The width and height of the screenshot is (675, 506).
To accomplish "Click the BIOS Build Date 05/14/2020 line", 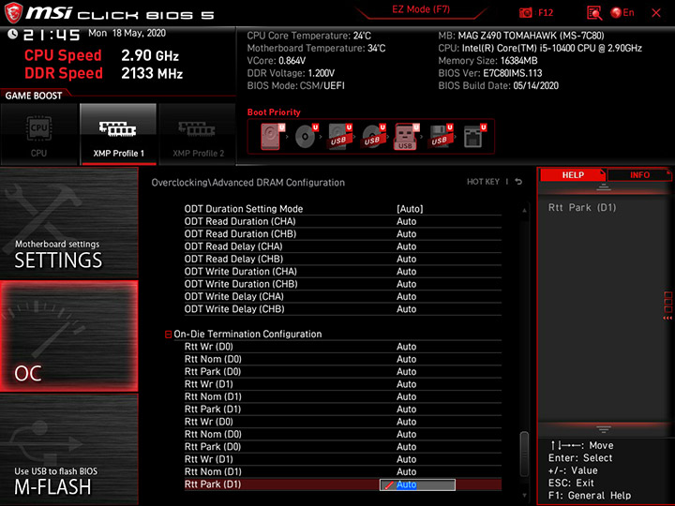I will click(x=498, y=85).
